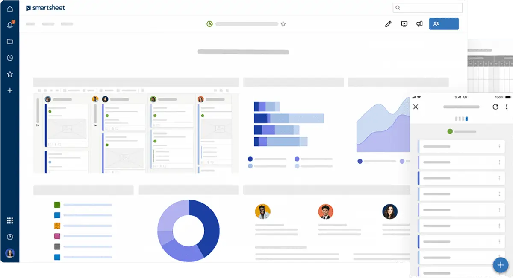Click inside the top search field
Image resolution: width=513 pixels, height=278 pixels.
click(427, 8)
